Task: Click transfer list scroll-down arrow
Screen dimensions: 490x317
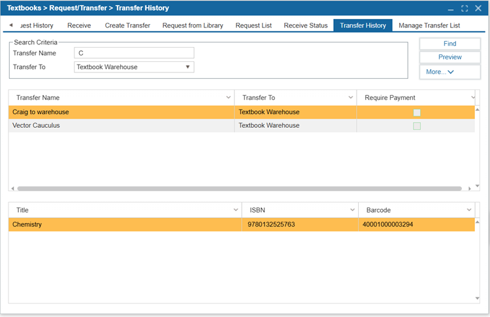Action: click(477, 186)
